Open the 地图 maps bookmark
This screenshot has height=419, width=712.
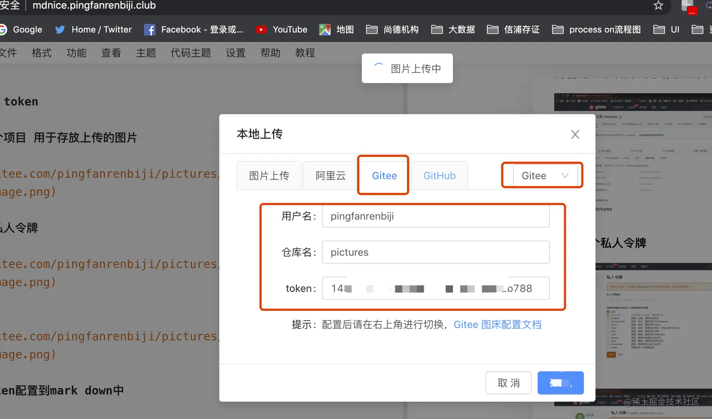[x=336, y=30]
